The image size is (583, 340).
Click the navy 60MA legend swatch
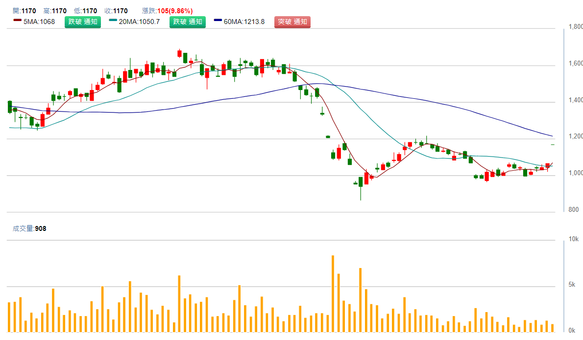(x=218, y=22)
